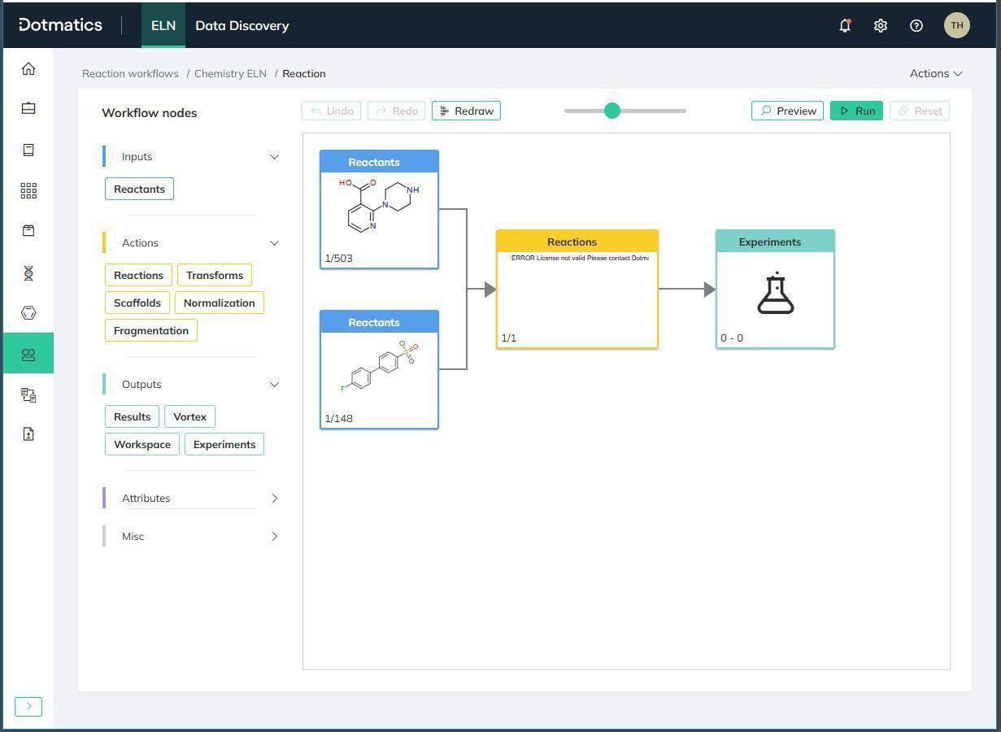Open the notebook icon in sidebar
This screenshot has width=1001, height=732.
pos(28,150)
